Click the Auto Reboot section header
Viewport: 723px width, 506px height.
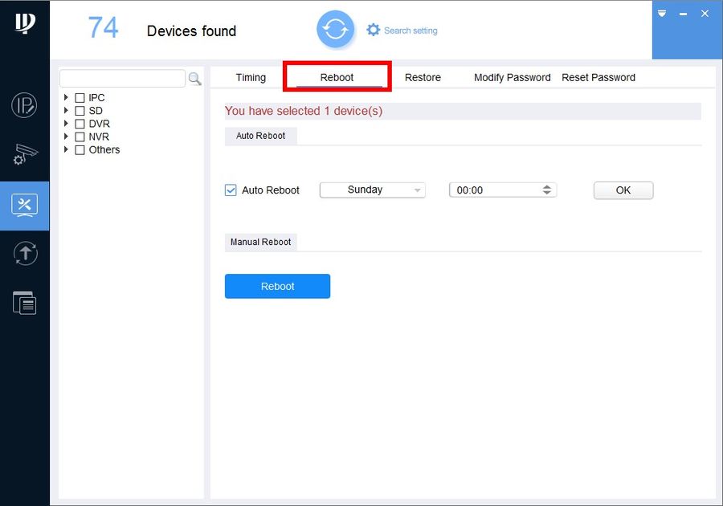261,136
